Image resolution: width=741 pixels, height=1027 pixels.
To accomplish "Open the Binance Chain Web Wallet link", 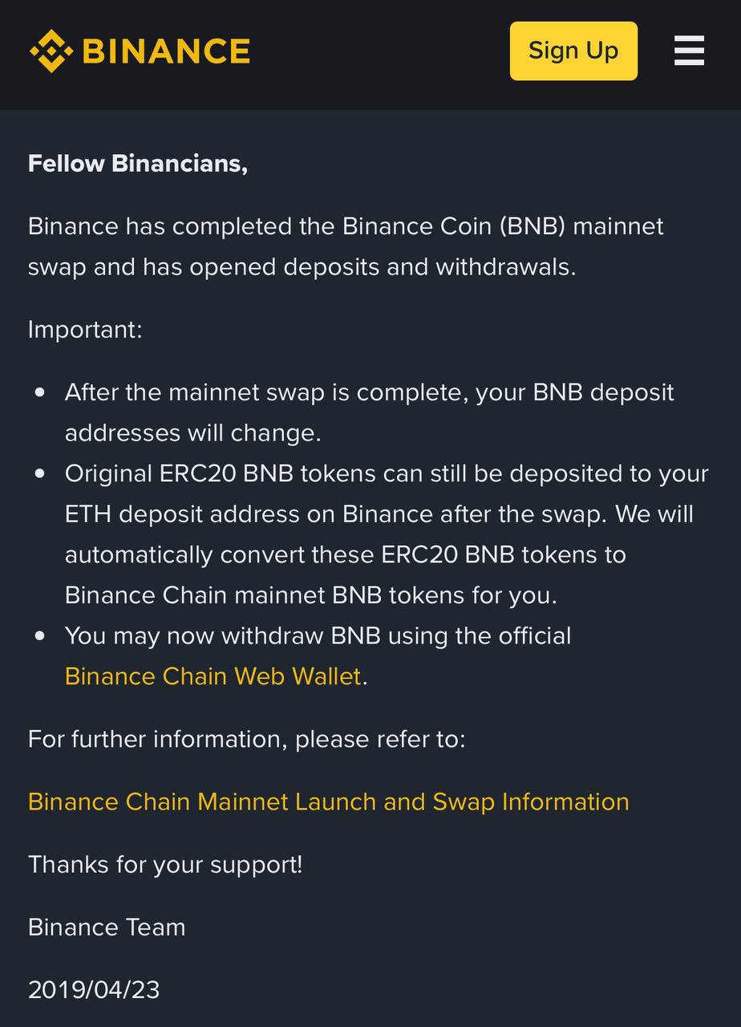I will click(213, 676).
